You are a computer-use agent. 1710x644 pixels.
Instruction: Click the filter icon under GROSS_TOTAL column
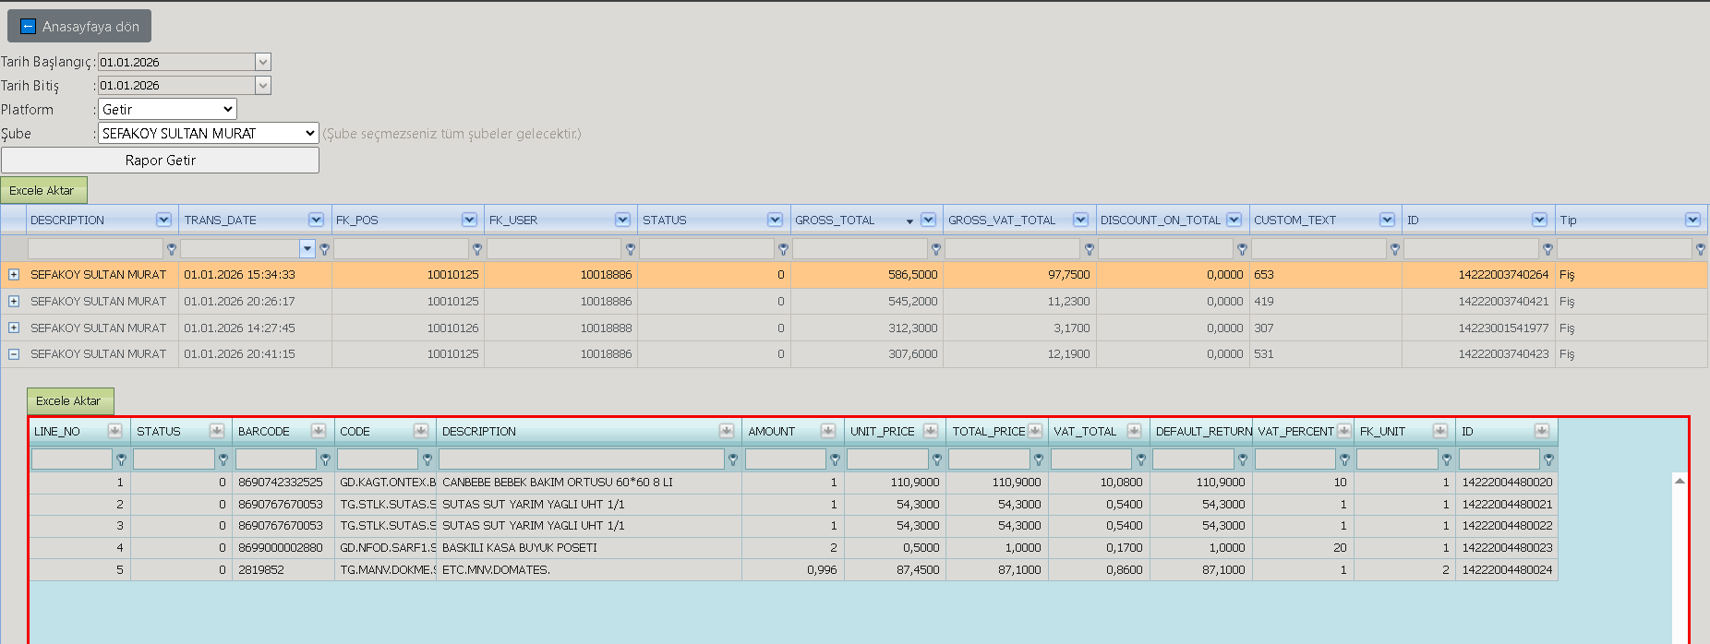(x=935, y=249)
